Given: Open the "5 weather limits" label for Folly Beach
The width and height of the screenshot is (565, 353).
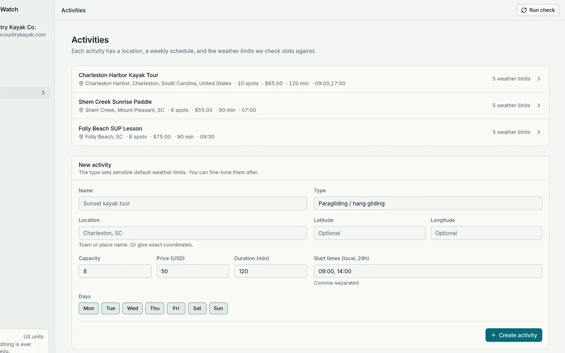Looking at the screenshot, I should (511, 132).
